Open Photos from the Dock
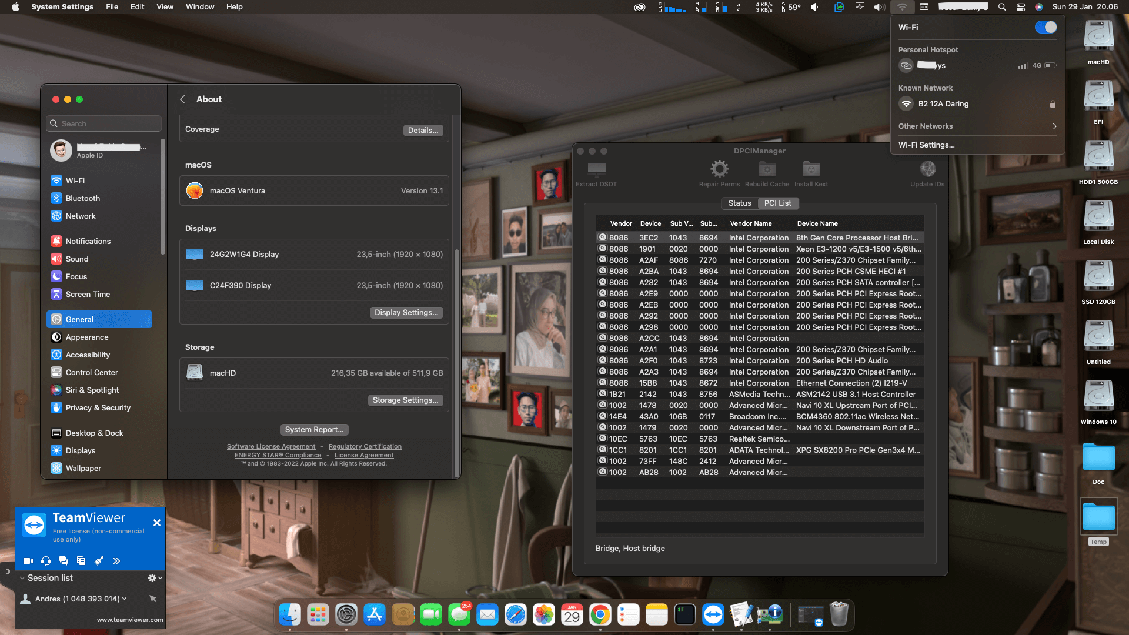1129x635 pixels. 544,615
